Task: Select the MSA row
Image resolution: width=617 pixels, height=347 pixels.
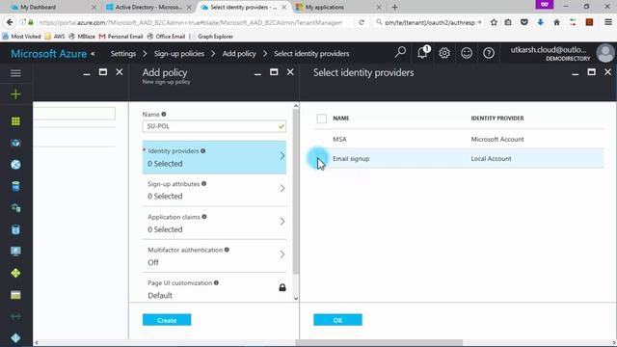Action: tap(459, 139)
